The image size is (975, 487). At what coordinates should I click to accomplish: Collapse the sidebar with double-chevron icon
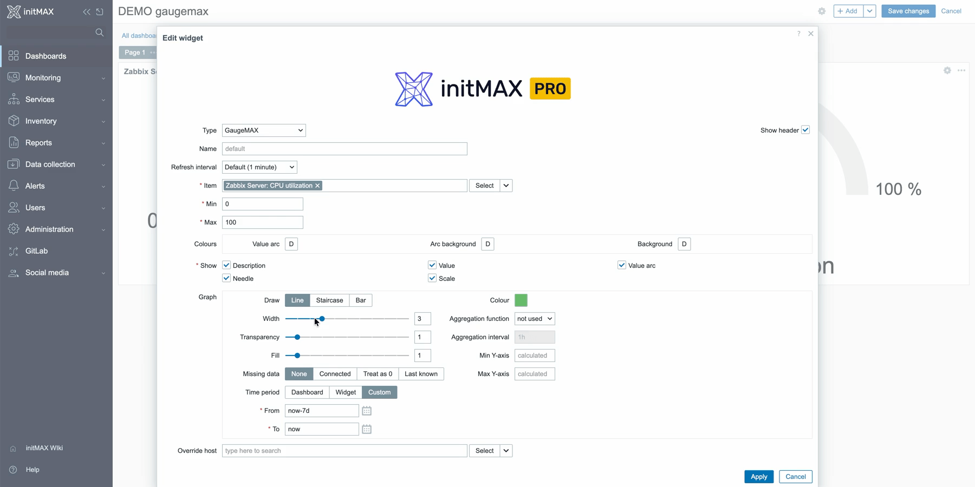87,11
